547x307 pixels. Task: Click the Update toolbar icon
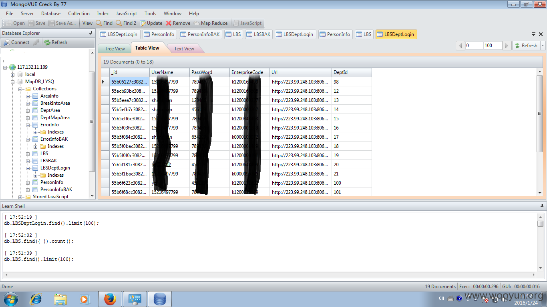click(151, 23)
